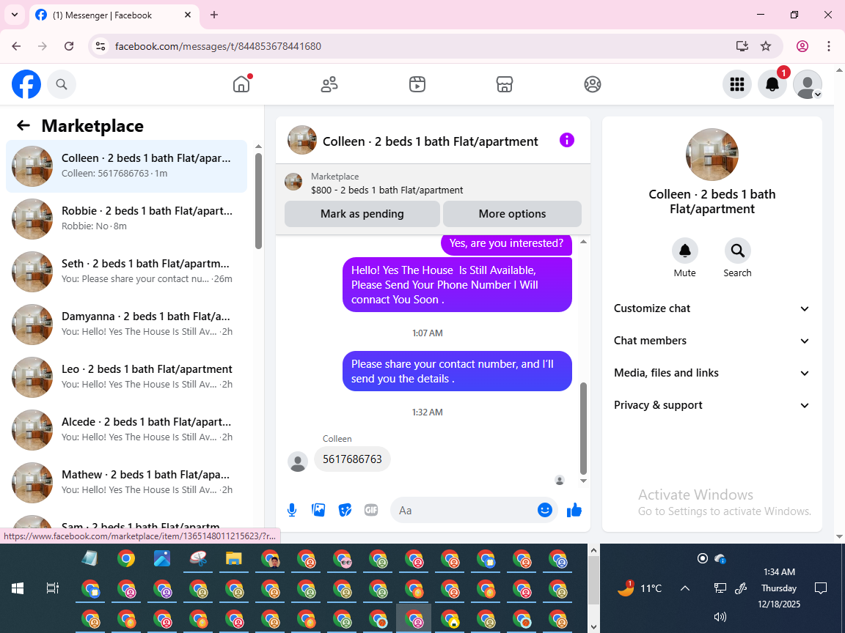The width and height of the screenshot is (845, 633).
Task: Go back with the browser back arrow
Action: (x=16, y=46)
